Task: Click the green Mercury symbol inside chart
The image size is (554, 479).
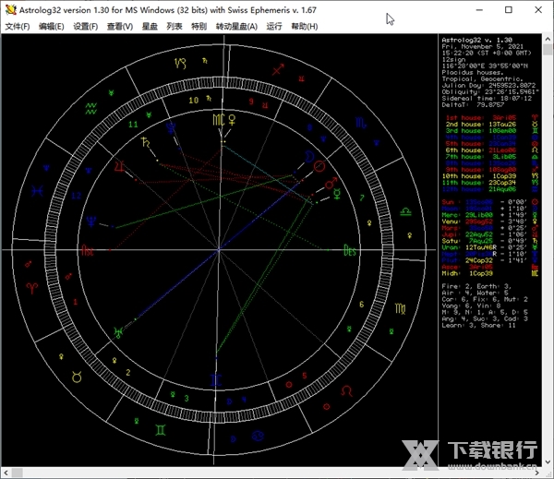Action: tap(337, 194)
